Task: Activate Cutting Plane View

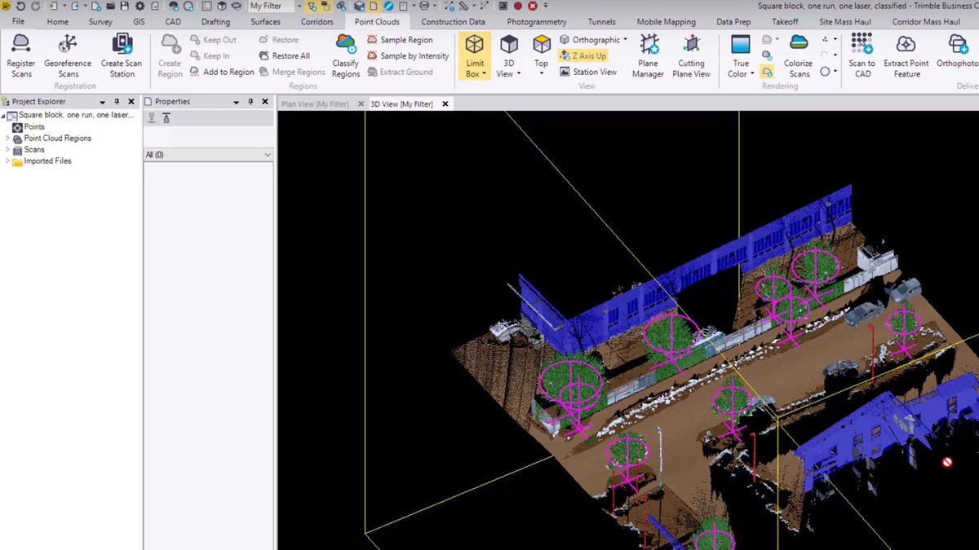Action: pos(691,55)
